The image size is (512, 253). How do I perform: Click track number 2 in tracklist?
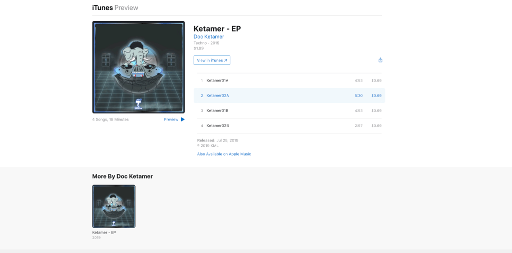click(202, 95)
